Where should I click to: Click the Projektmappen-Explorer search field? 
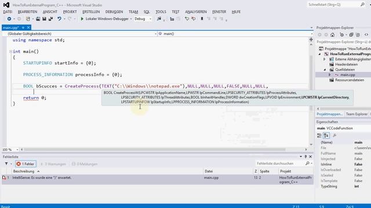pyautogui.click(x=344, y=42)
